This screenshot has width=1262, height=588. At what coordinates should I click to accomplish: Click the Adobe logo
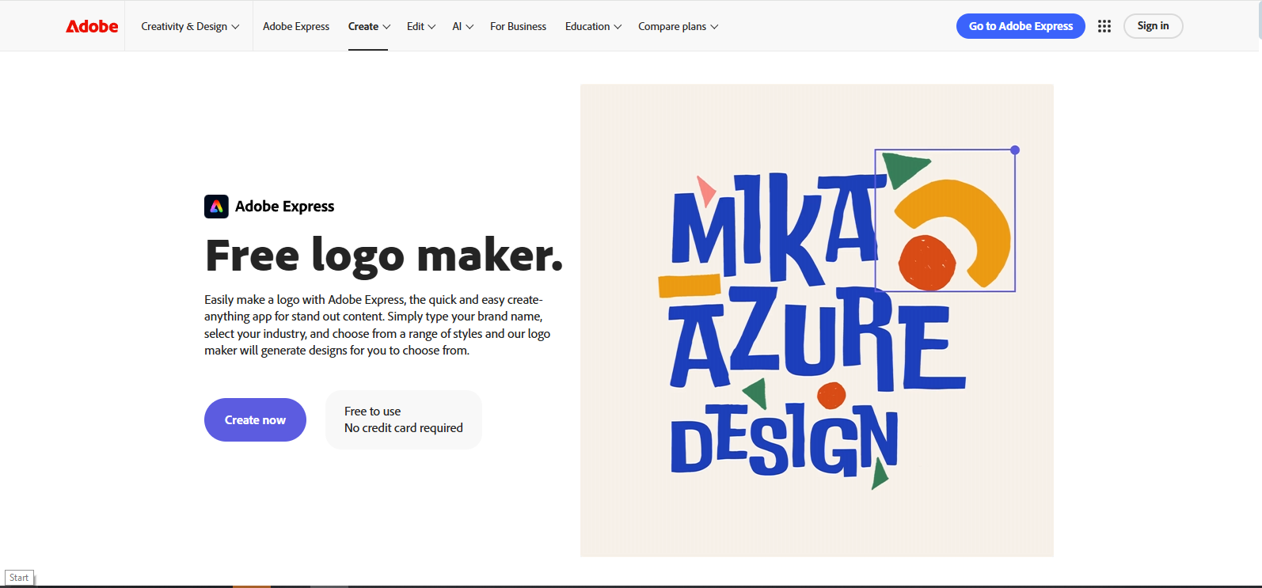click(x=92, y=26)
